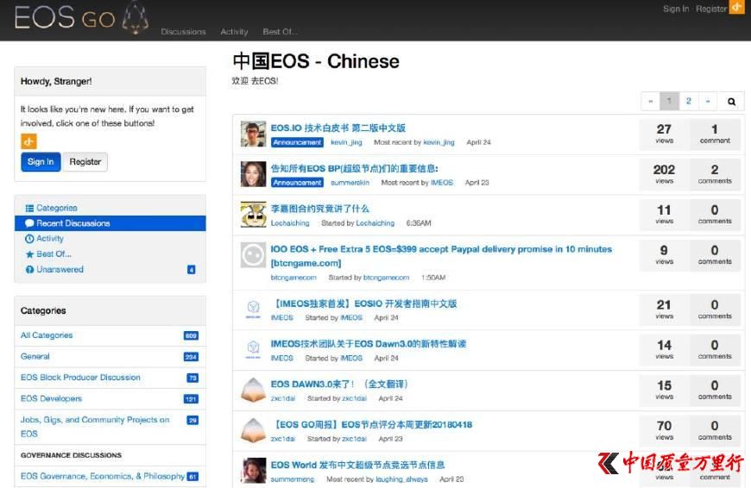Click the orange social sign-in icon in header
This screenshot has width=751, height=488.
[x=736, y=7]
